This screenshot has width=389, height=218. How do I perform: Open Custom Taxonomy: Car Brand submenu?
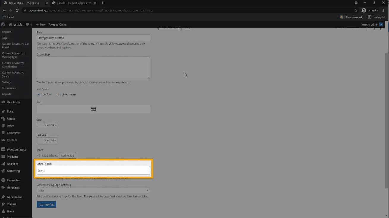click(15, 45)
